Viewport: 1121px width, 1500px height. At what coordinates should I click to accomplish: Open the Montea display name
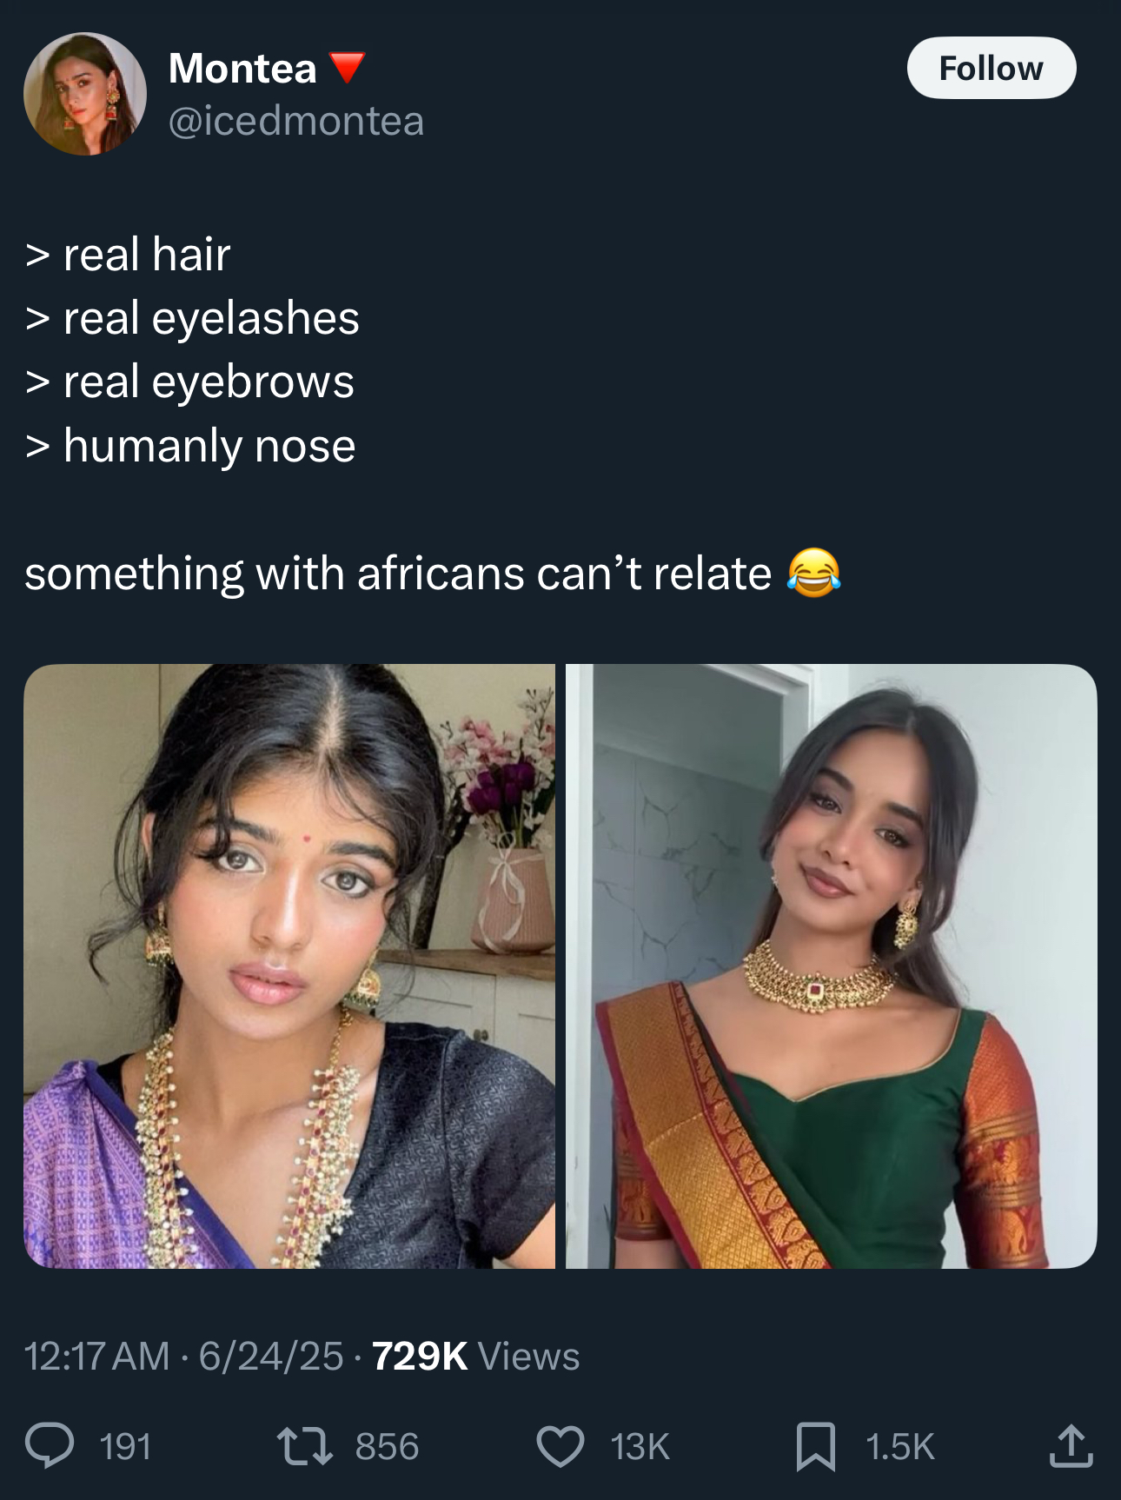click(242, 68)
